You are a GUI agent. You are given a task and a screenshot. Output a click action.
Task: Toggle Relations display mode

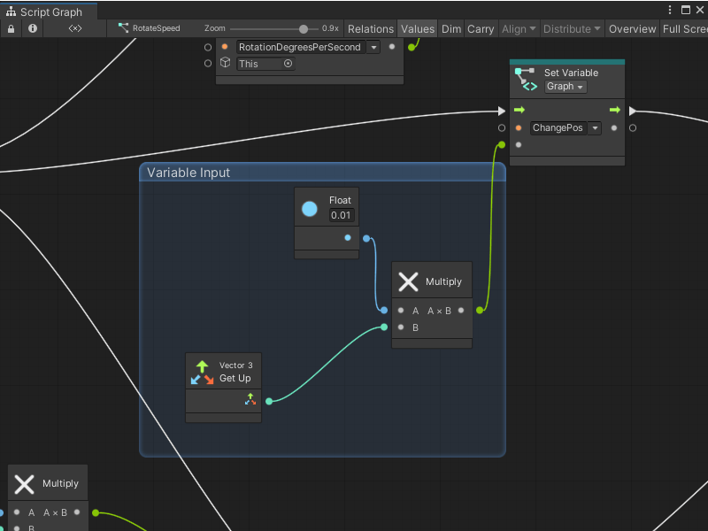[x=371, y=28]
